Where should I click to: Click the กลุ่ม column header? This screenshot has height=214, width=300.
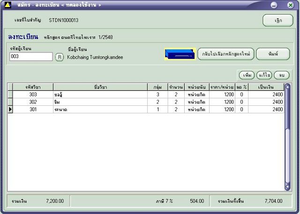point(157,87)
